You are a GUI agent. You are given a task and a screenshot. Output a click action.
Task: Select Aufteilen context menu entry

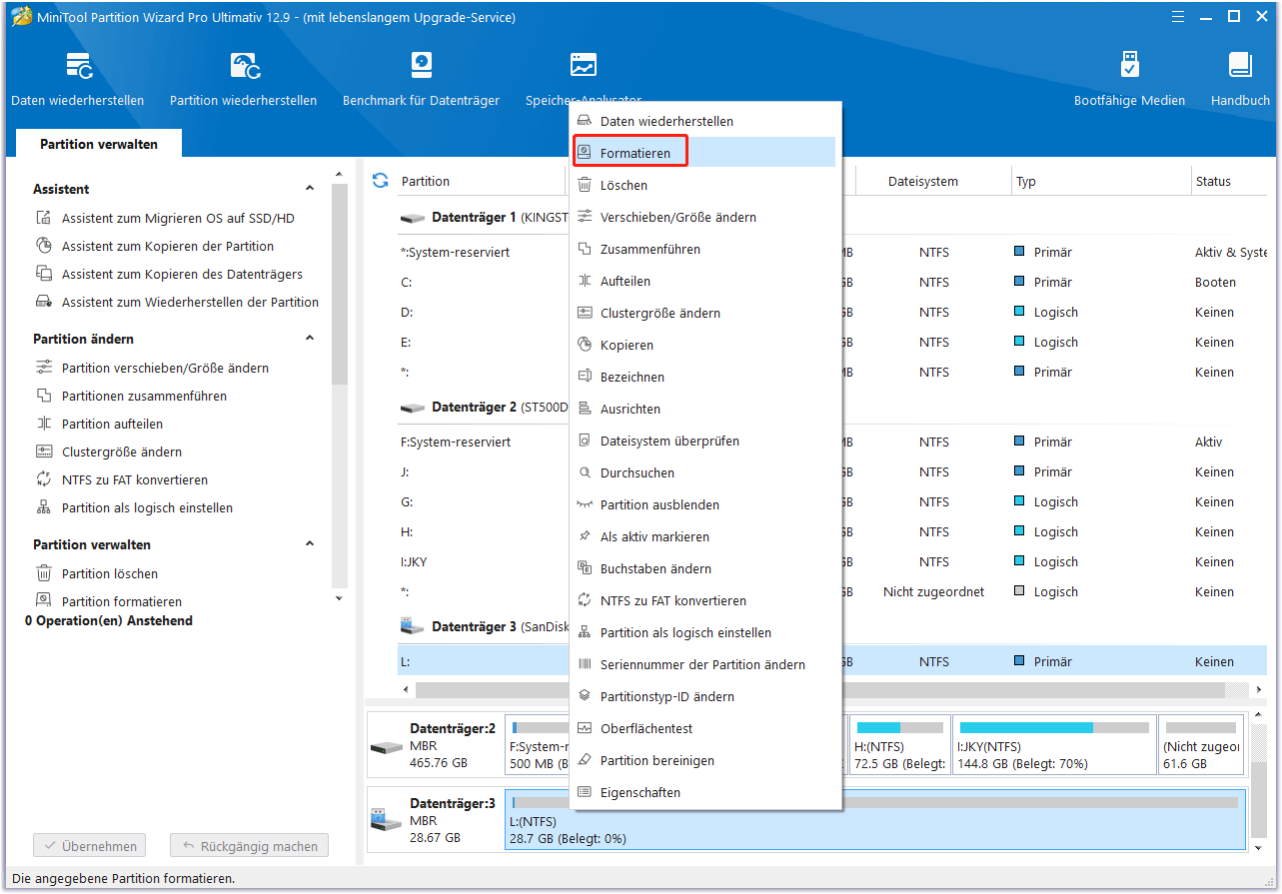click(x=703, y=281)
